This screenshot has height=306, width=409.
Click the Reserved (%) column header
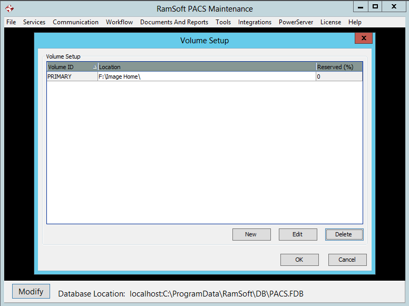click(x=339, y=67)
